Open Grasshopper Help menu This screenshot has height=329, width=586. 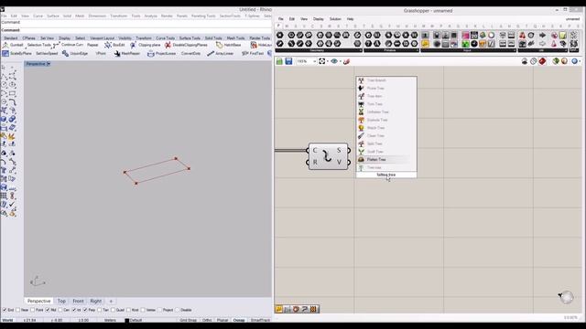tap(350, 19)
